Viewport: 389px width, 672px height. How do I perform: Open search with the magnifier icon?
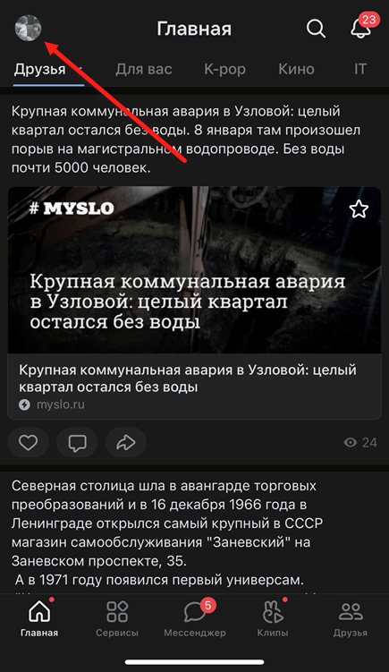(x=316, y=29)
